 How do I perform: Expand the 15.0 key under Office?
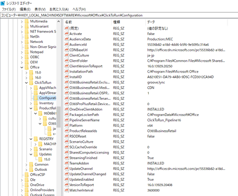pyautogui.click(x=26, y=73)
